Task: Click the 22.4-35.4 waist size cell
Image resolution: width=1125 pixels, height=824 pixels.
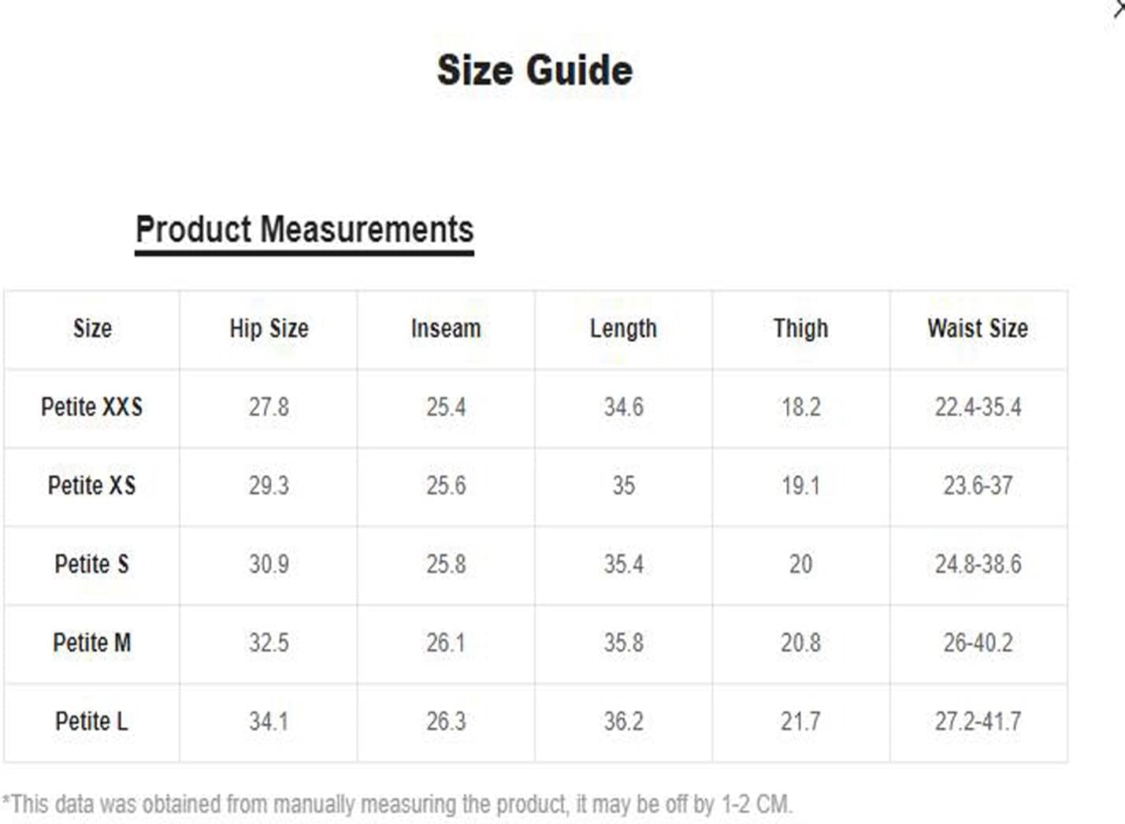Action: tap(978, 407)
